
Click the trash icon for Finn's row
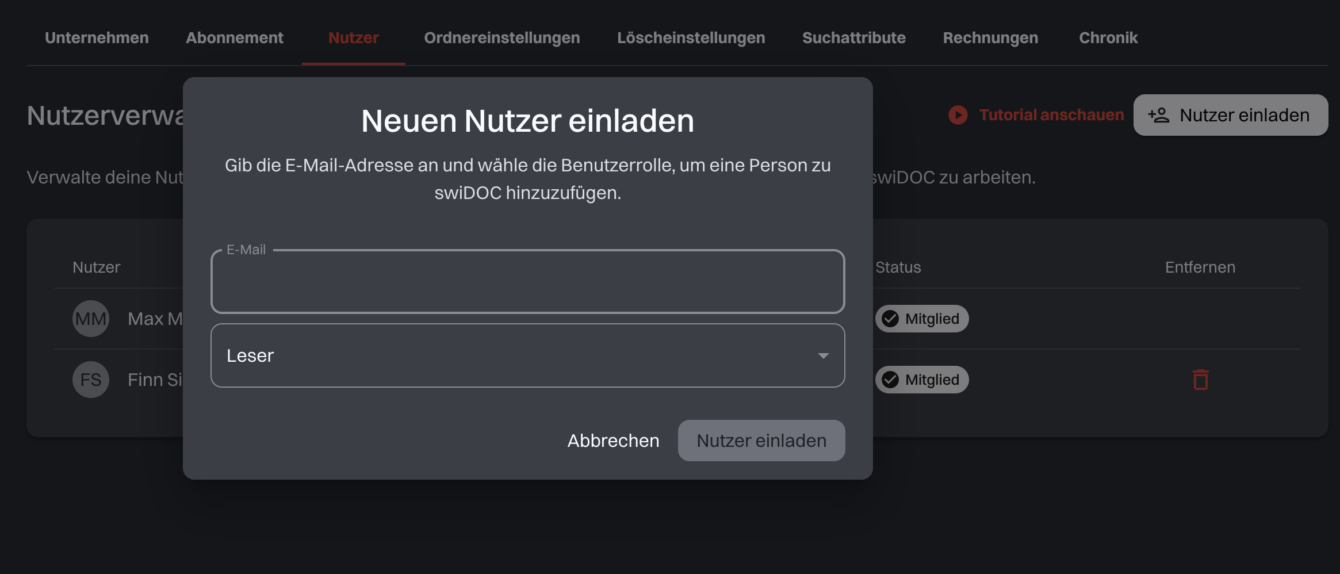(1200, 380)
